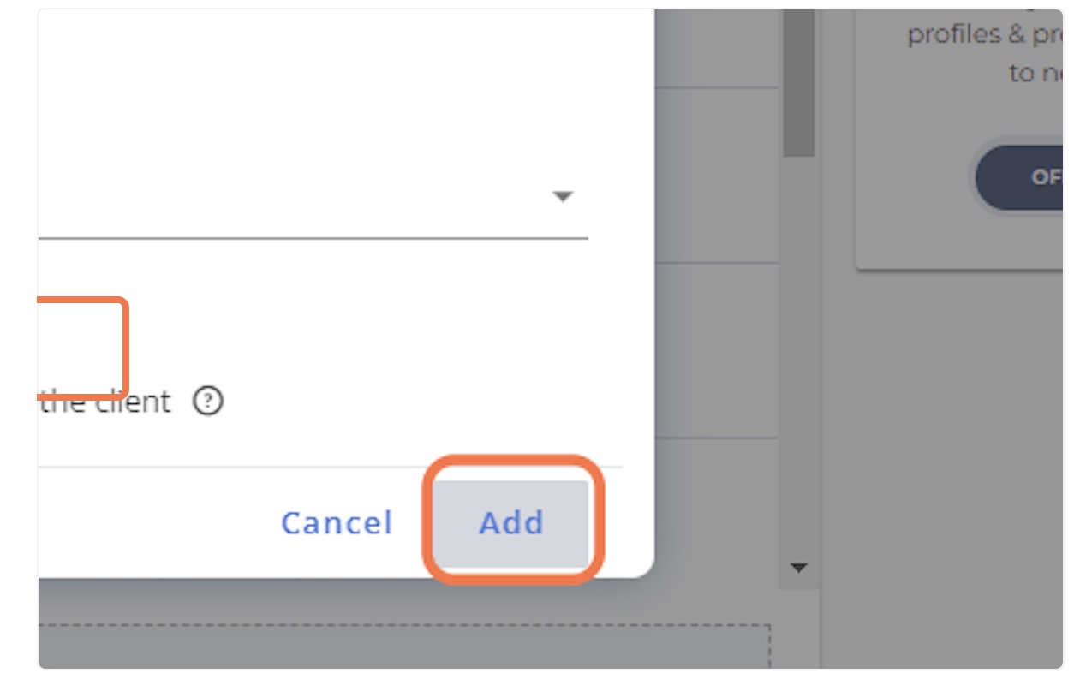The height and width of the screenshot is (685, 1086).
Task: Click the 'the client' option label
Action: click(105, 401)
